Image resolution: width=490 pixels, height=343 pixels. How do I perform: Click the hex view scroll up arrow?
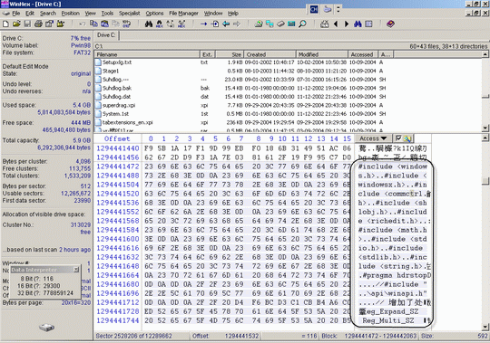[485, 138]
